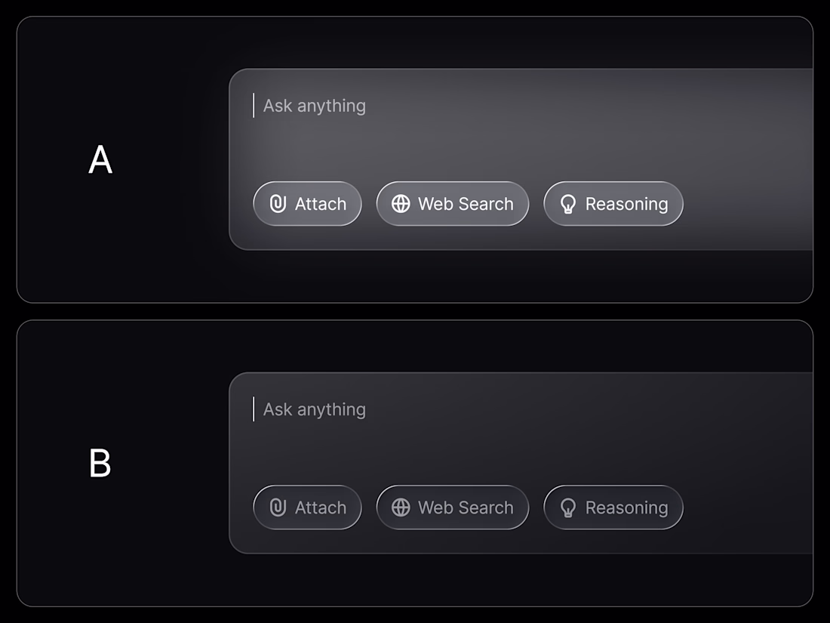Click the globe icon in panel B
The image size is (830, 623).
[x=401, y=507]
